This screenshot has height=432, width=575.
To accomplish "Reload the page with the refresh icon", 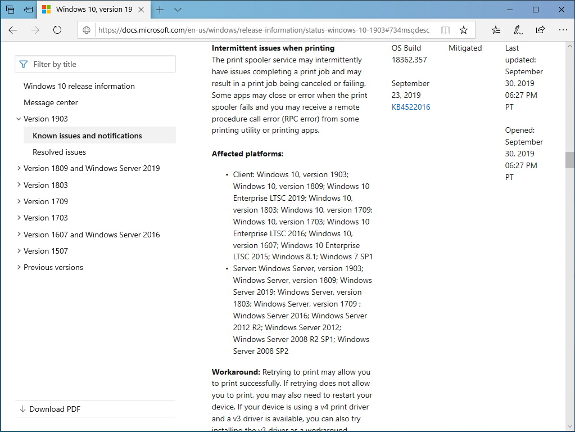I will click(x=58, y=30).
